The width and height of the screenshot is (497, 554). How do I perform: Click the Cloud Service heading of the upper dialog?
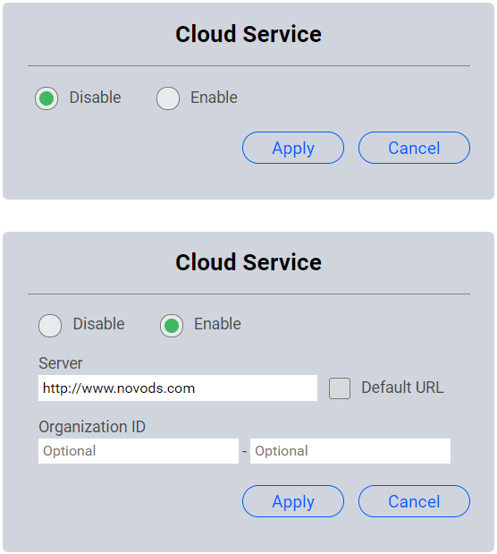click(248, 34)
